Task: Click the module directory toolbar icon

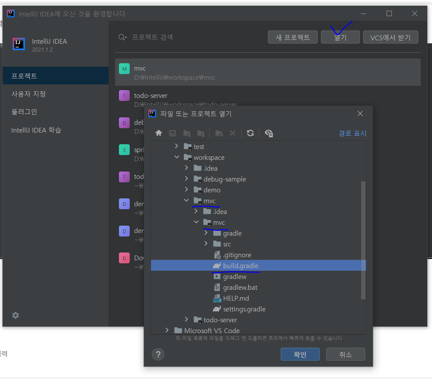Action: pyautogui.click(x=201, y=133)
